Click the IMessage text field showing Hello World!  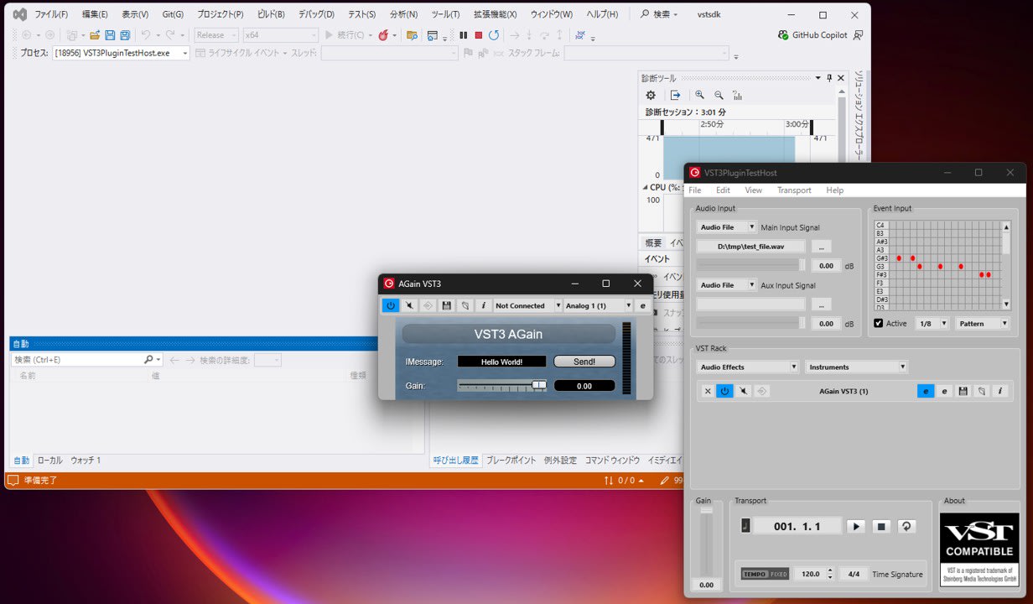(501, 361)
